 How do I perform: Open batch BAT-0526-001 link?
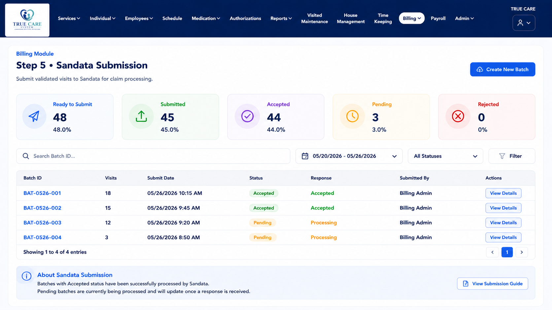[x=42, y=193]
